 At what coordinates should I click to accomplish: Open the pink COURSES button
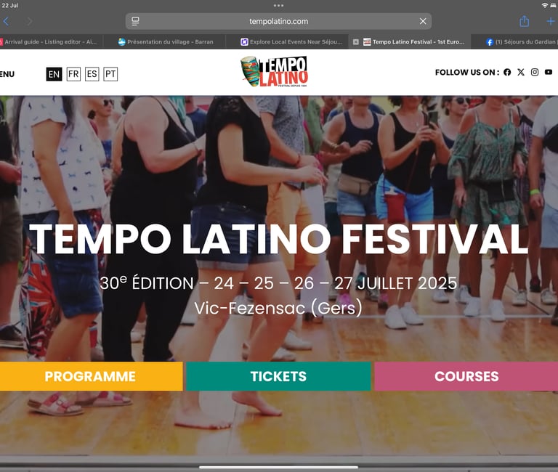coord(466,376)
